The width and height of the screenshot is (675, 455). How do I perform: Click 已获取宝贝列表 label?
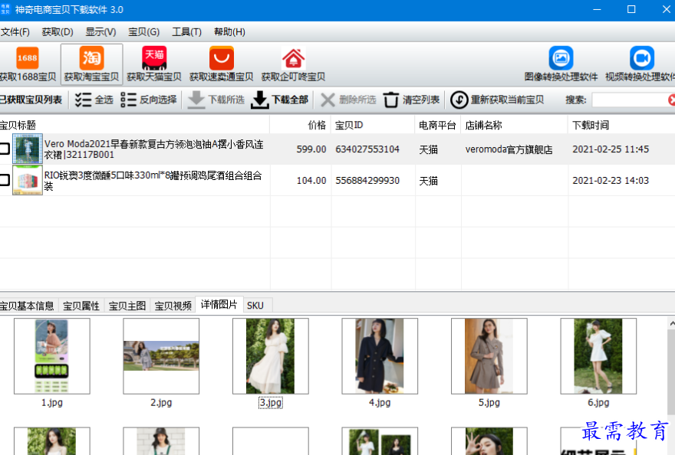31,100
